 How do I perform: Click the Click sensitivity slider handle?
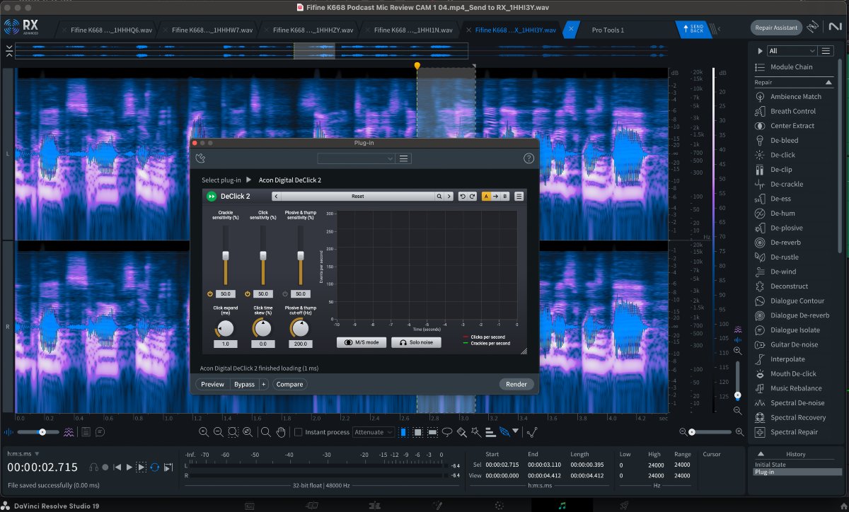pyautogui.click(x=263, y=255)
